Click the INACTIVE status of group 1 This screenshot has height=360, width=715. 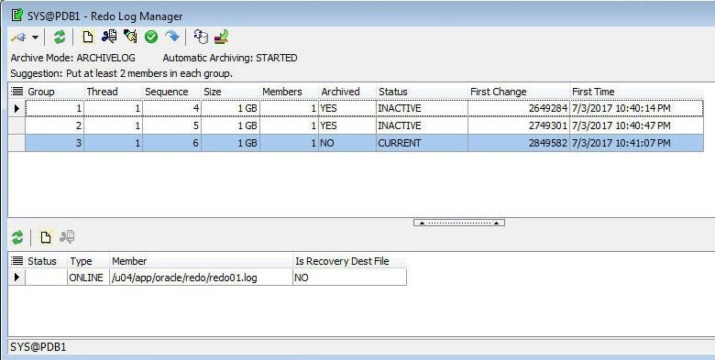(x=423, y=108)
